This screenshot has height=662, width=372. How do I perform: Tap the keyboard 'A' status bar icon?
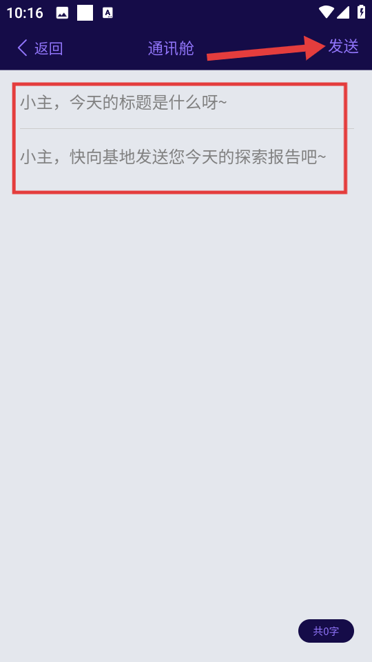tap(107, 13)
